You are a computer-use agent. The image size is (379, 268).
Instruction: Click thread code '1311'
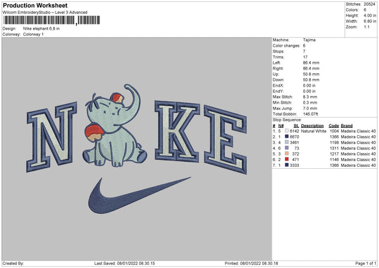click(x=334, y=149)
